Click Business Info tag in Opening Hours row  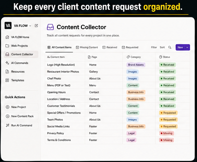136,92
